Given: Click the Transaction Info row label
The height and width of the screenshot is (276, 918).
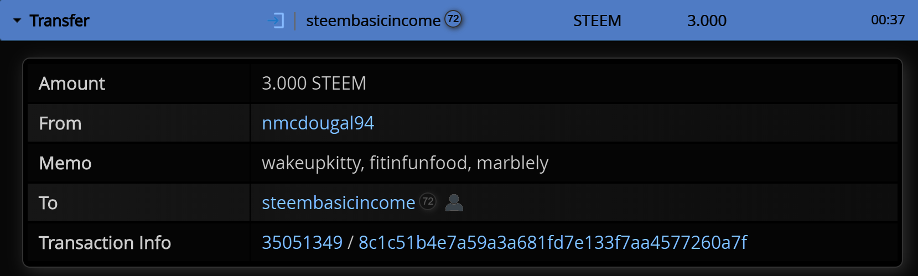Looking at the screenshot, I should tap(105, 243).
